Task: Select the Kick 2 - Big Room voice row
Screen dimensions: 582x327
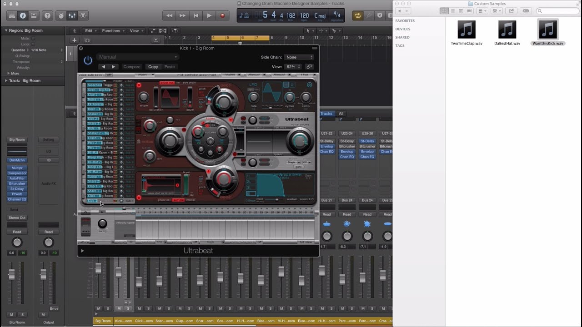Action: (x=100, y=119)
